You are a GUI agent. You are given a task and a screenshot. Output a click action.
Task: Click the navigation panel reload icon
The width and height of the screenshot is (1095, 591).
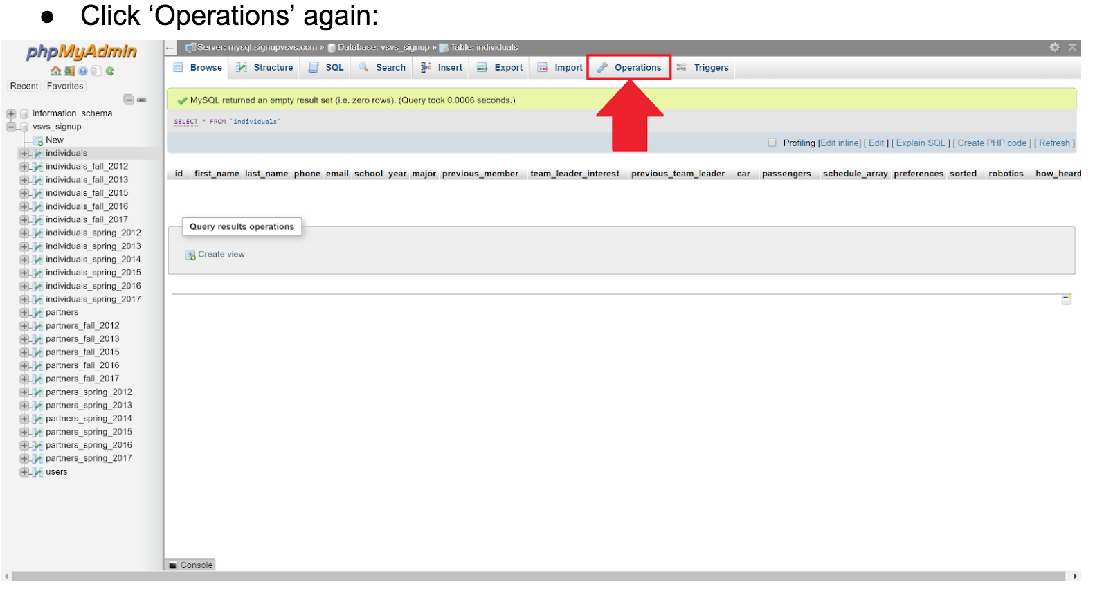point(110,71)
